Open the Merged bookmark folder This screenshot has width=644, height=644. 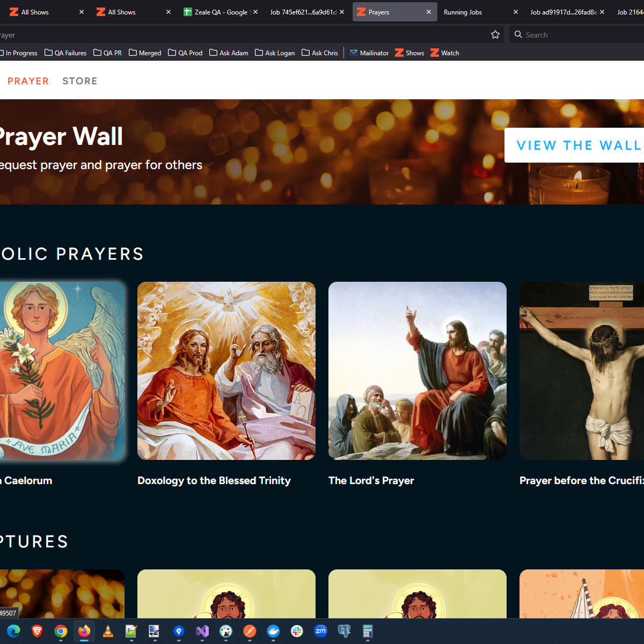(145, 53)
